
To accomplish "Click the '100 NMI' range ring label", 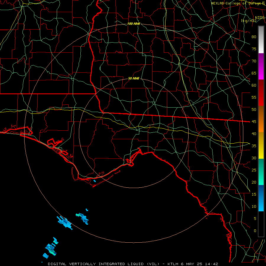I will coord(134,24).
